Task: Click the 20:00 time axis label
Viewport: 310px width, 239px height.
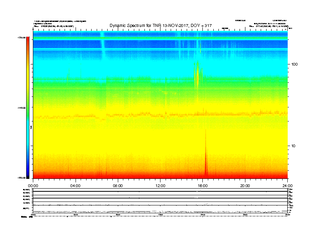Action: [245, 186]
